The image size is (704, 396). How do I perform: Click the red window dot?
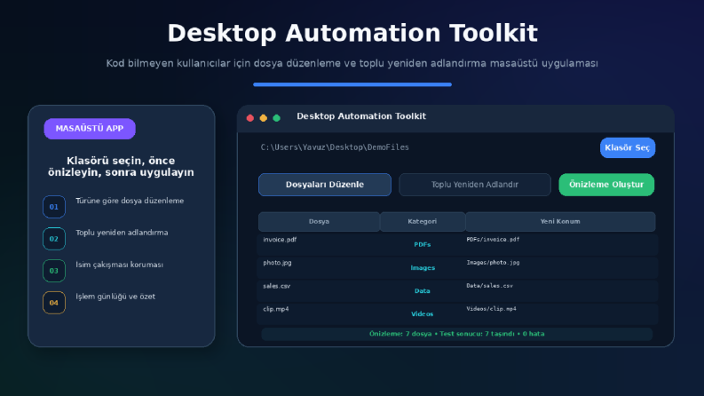(250, 118)
